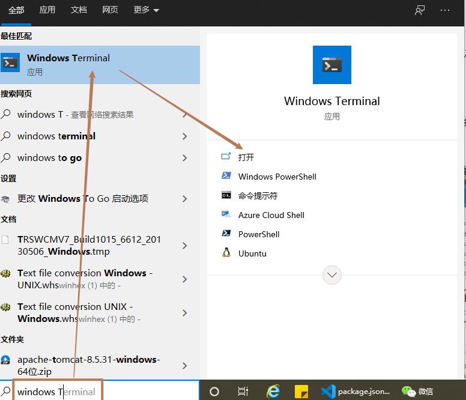
Task: Open TRSWCMV7_Build1015 Windows.tmp document
Action: pyautogui.click(x=89, y=246)
